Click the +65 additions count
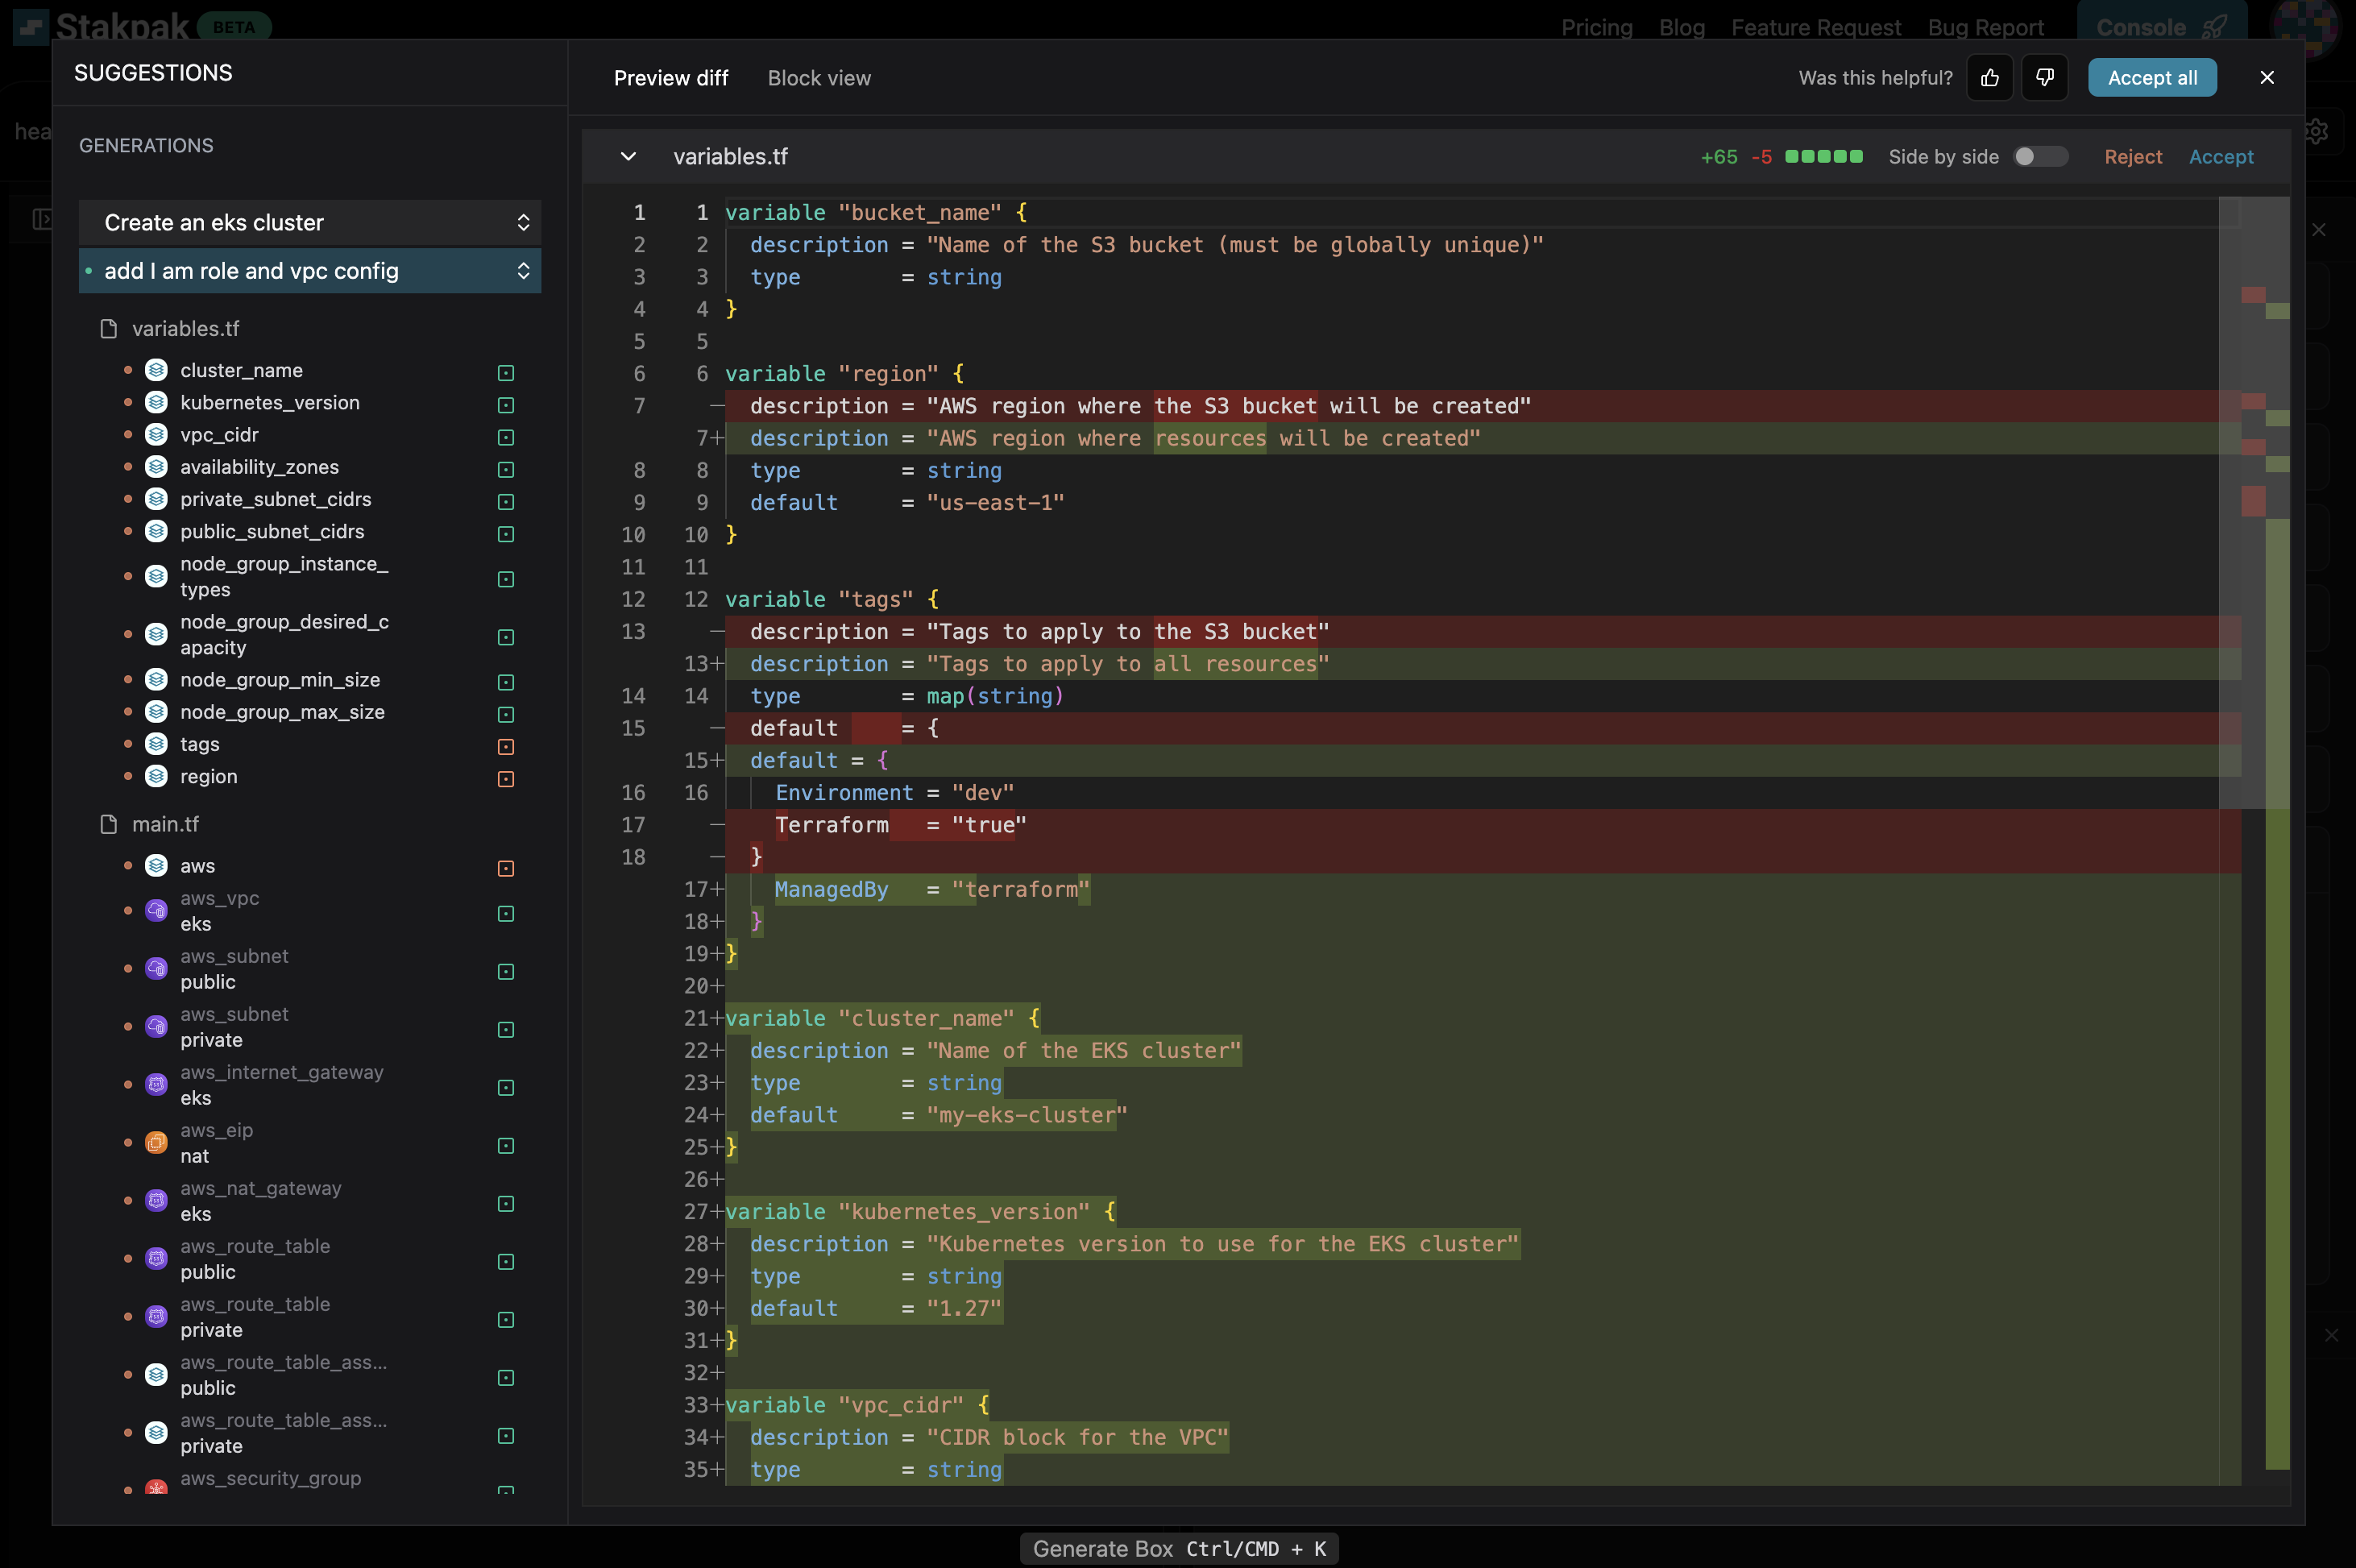This screenshot has height=1568, width=2356. pos(1719,157)
